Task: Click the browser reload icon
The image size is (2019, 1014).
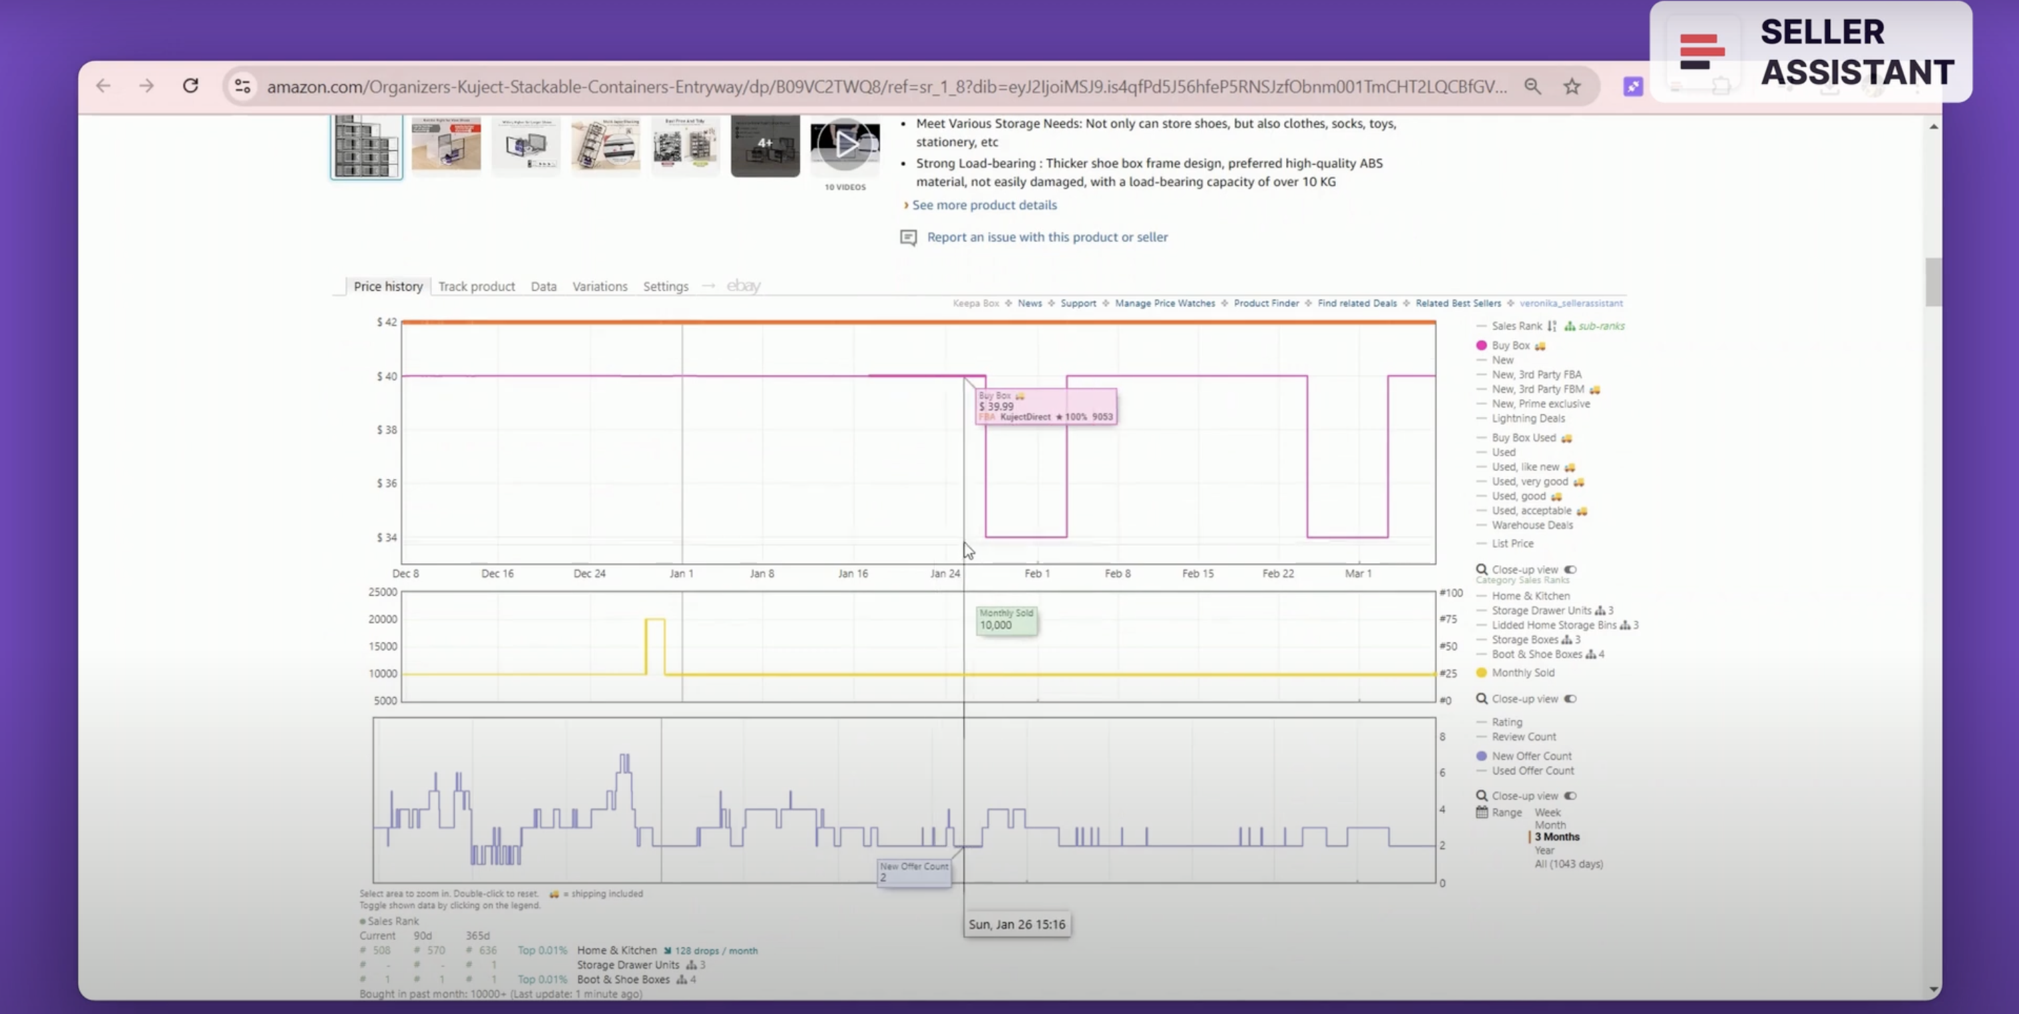Action: tap(190, 85)
